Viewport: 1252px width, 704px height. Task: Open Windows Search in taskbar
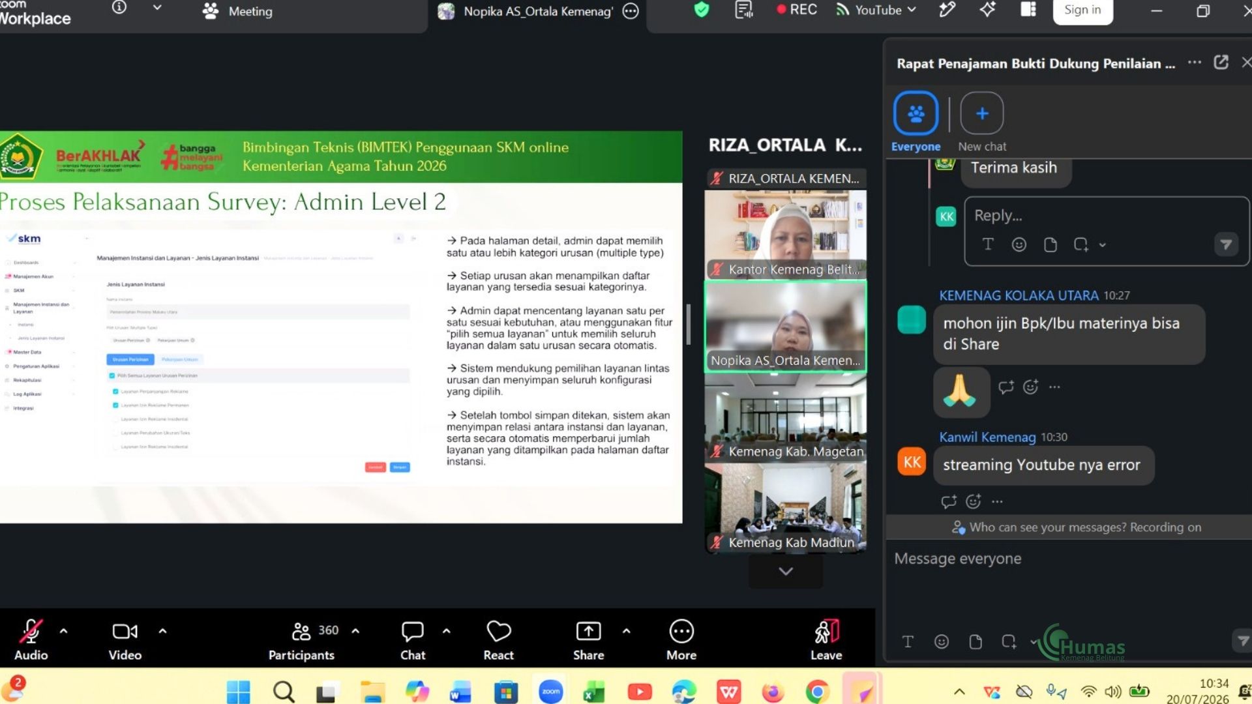point(284,692)
